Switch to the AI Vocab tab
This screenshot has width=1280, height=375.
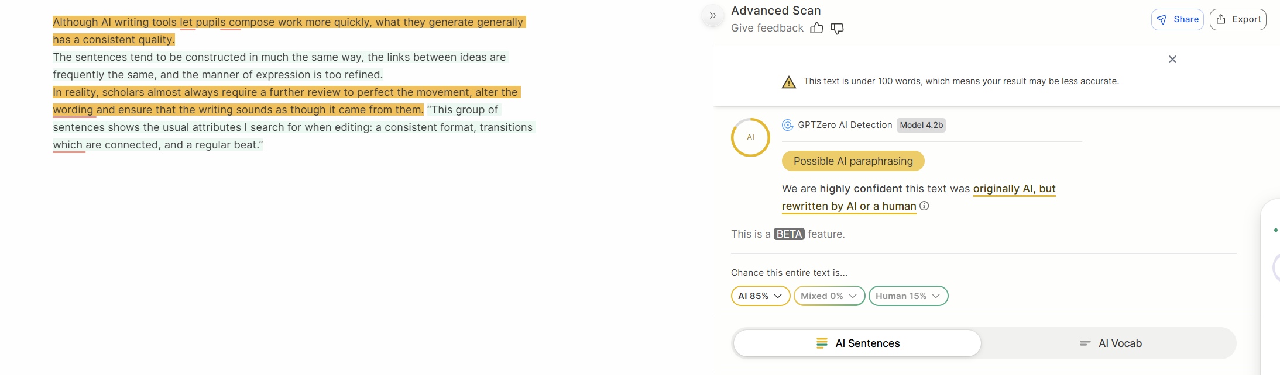coord(1109,343)
